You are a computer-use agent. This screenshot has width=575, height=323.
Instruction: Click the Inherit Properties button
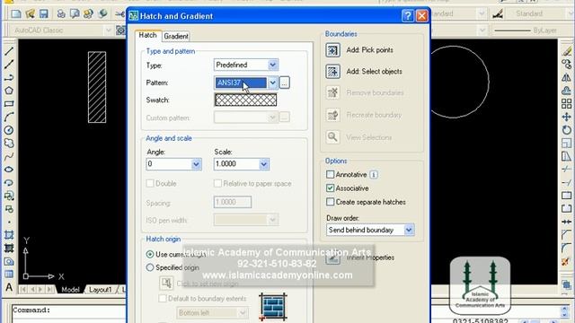[332, 258]
